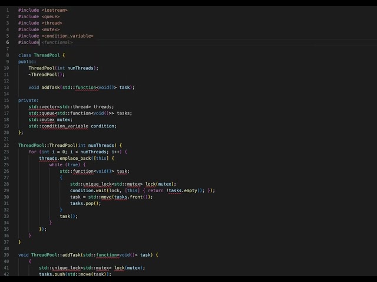Click line number 6 in the gutter
The width and height of the screenshot is (377, 282).
[x=8, y=42]
